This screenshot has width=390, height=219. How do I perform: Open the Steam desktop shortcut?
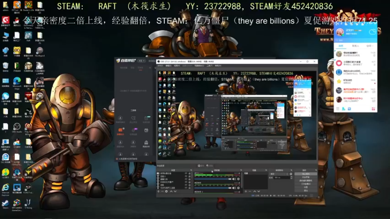(5, 204)
